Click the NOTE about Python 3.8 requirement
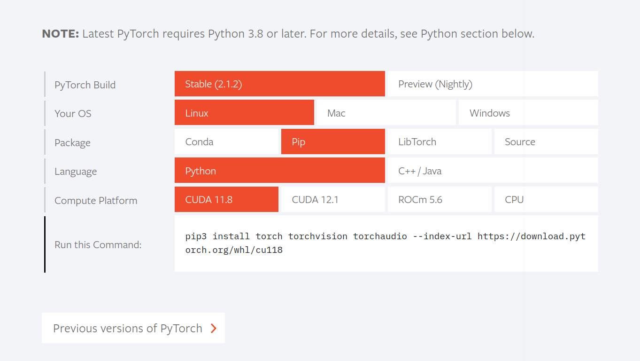The height and width of the screenshot is (361, 640). 288,34
